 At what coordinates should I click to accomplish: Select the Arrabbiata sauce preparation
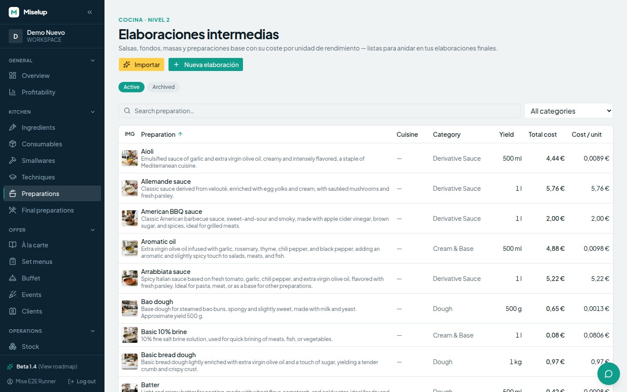click(366, 278)
